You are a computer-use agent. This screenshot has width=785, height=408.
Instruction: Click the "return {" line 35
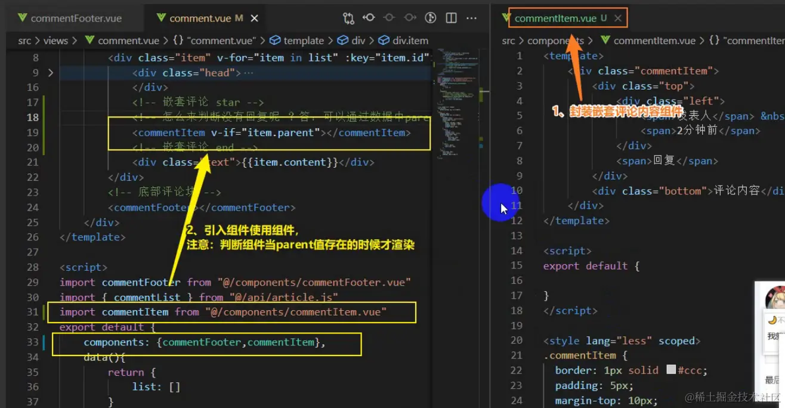click(132, 372)
